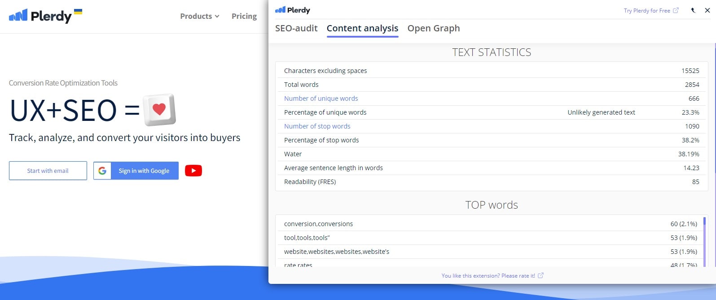The image size is (716, 300).
Task: Click the Number of stop words link
Action: [317, 126]
